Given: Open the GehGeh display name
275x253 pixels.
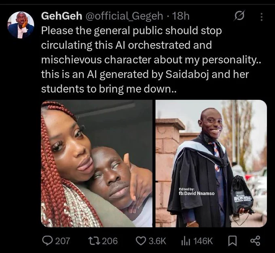Looking at the screenshot, I should 61,16.
